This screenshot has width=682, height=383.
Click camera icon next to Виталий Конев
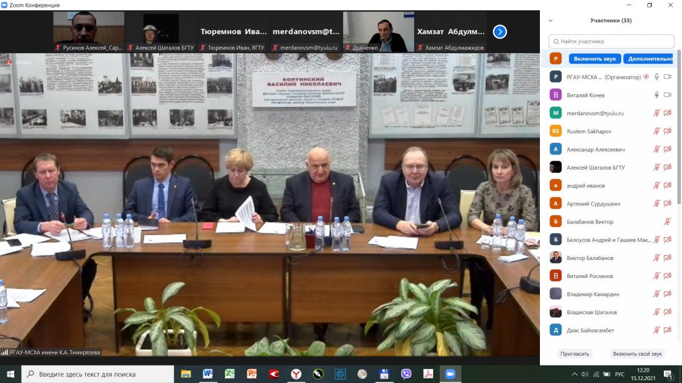coord(668,95)
